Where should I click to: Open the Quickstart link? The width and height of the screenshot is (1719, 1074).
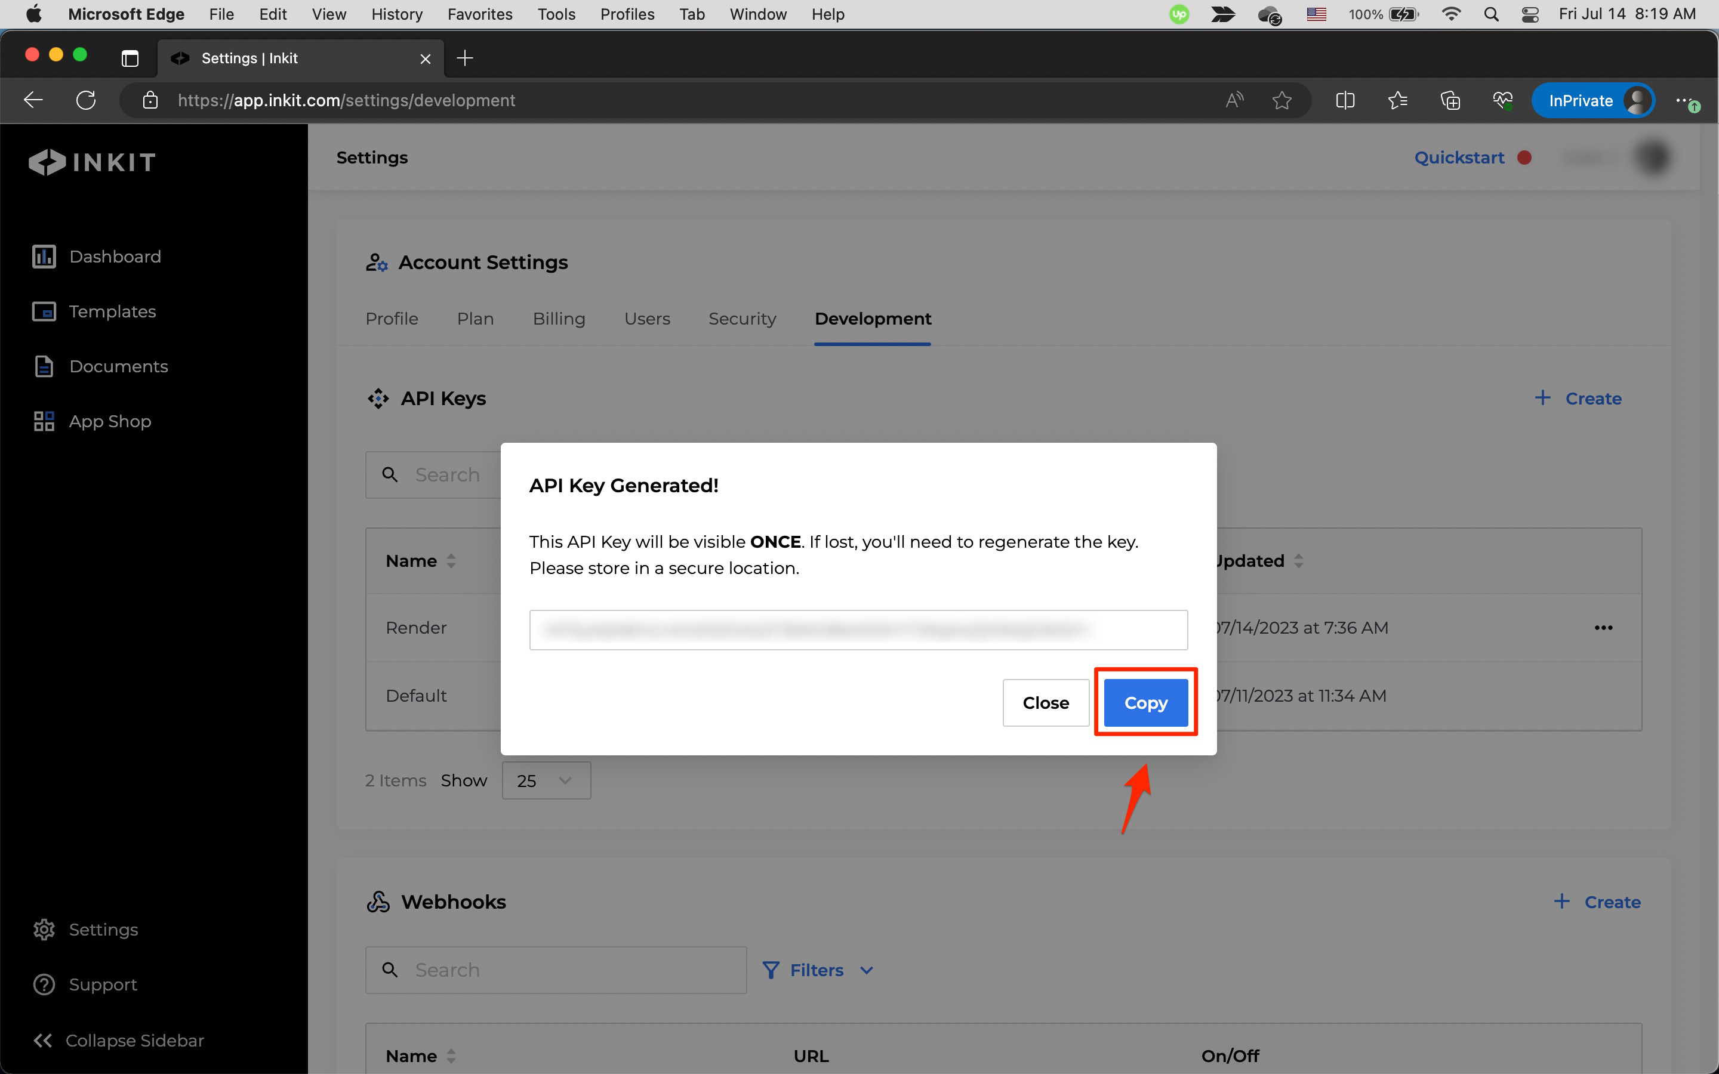1458,158
